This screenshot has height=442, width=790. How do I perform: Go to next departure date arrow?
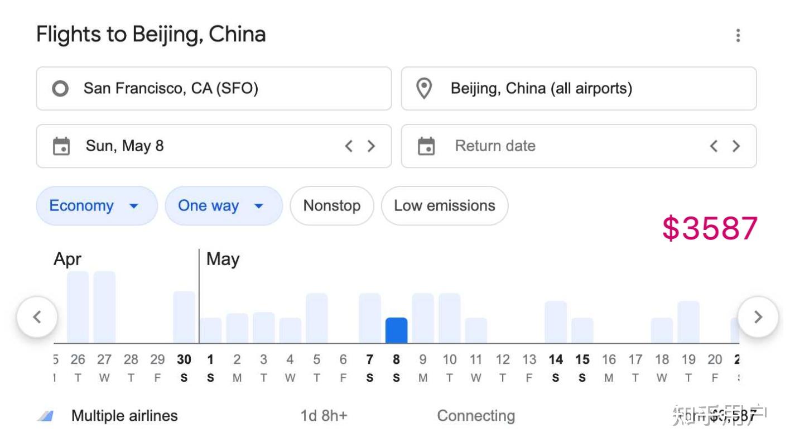click(371, 146)
